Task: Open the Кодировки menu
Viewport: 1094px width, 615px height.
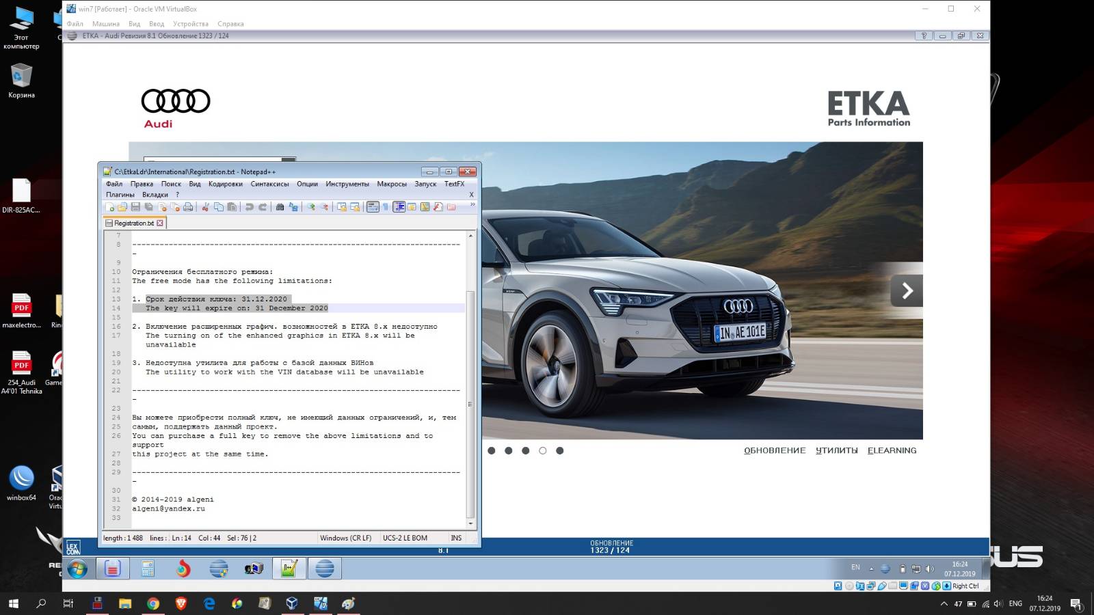Action: [x=225, y=184]
